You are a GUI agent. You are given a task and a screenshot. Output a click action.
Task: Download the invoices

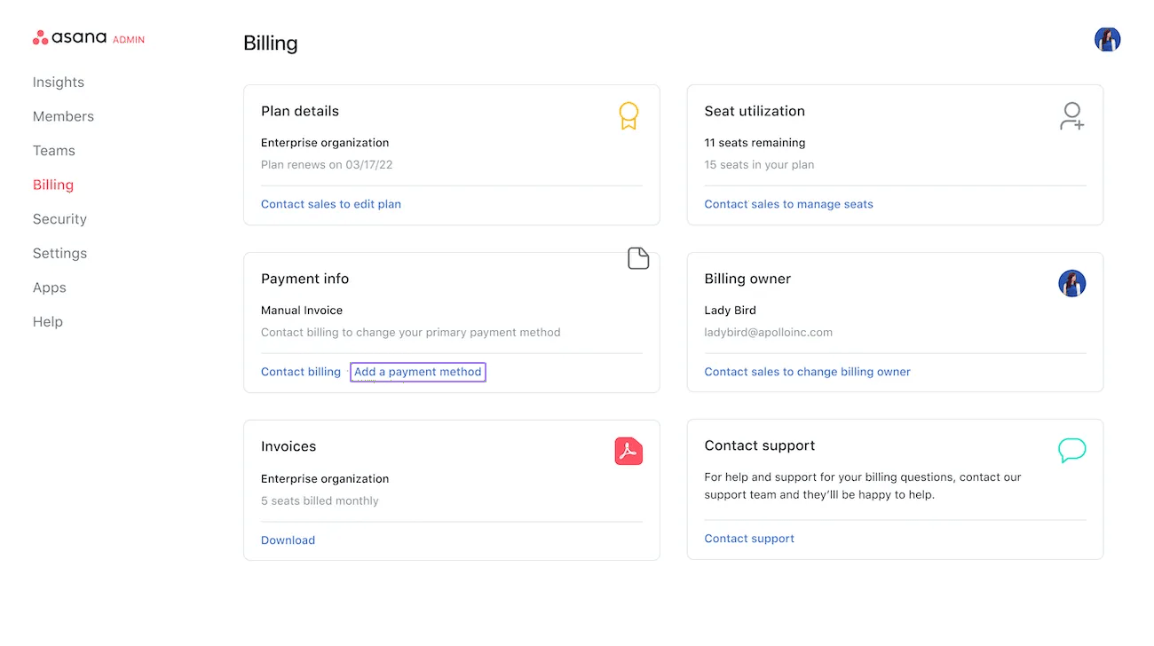[288, 540]
